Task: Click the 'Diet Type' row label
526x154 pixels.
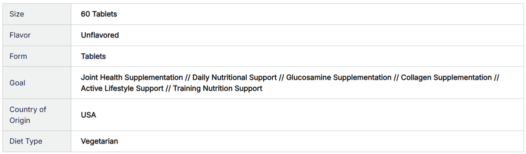Action: [x=26, y=141]
